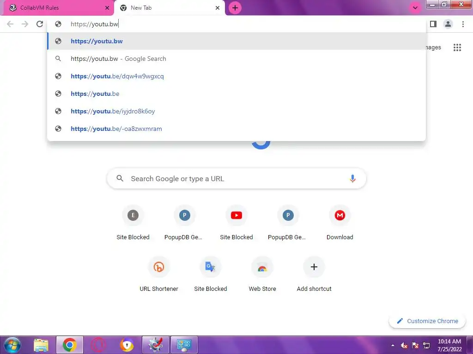Select suggestion youtu.be/dqw4w9wgxcq

[x=236, y=76]
